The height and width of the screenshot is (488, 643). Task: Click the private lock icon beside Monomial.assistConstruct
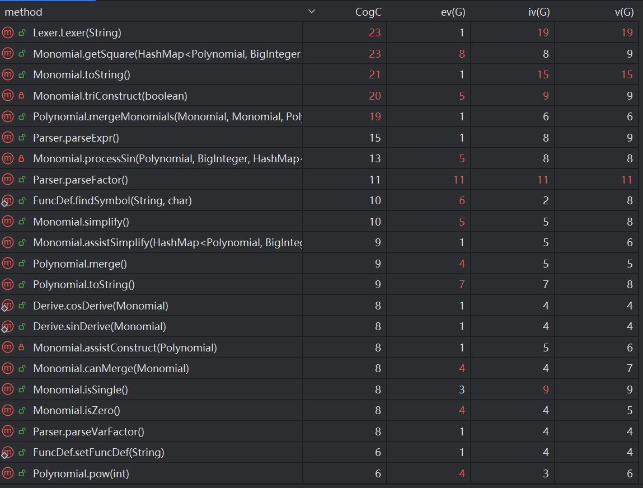pyautogui.click(x=22, y=348)
